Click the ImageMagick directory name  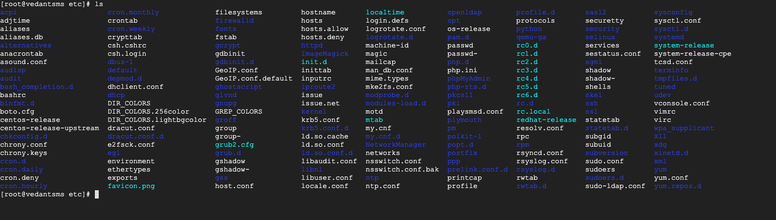325,53
